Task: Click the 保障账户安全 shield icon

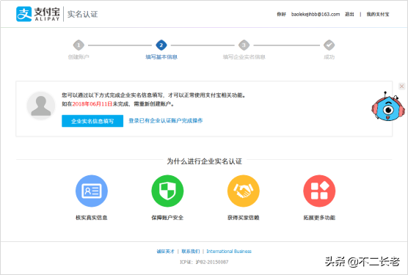Action: point(167,191)
